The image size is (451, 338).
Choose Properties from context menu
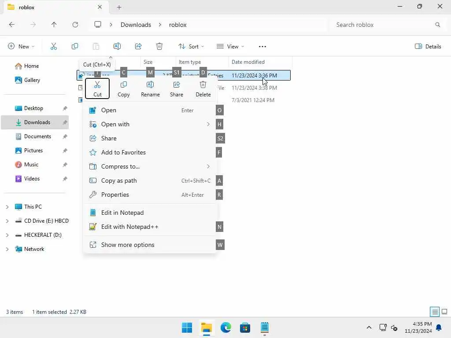pyautogui.click(x=150, y=195)
